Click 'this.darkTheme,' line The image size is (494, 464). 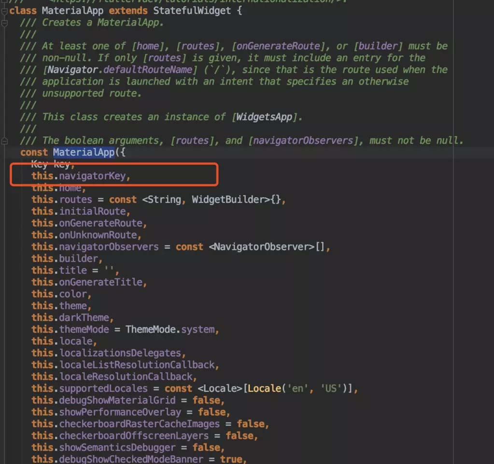tap(72, 318)
